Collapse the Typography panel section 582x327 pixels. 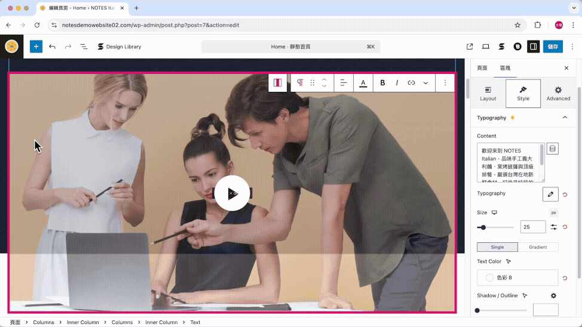pos(565,118)
